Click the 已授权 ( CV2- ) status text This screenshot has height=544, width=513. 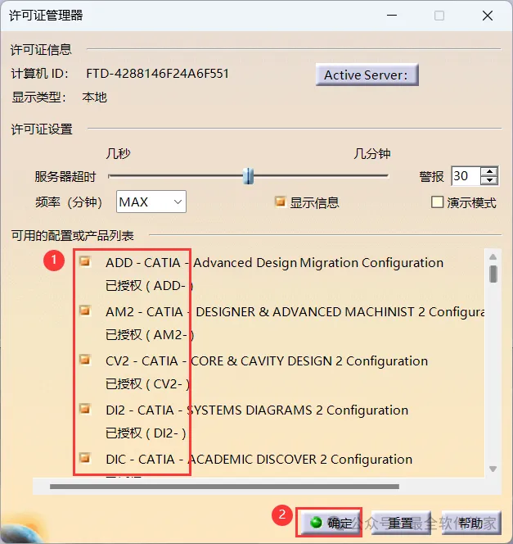coord(147,384)
